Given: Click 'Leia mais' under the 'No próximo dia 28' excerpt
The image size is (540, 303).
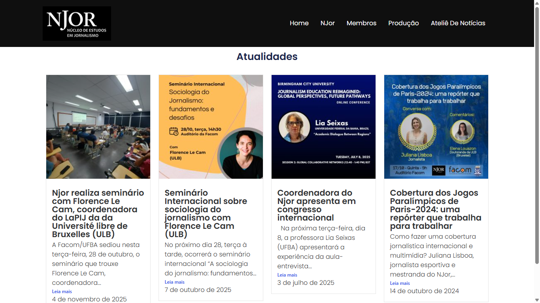Looking at the screenshot, I should point(175,282).
